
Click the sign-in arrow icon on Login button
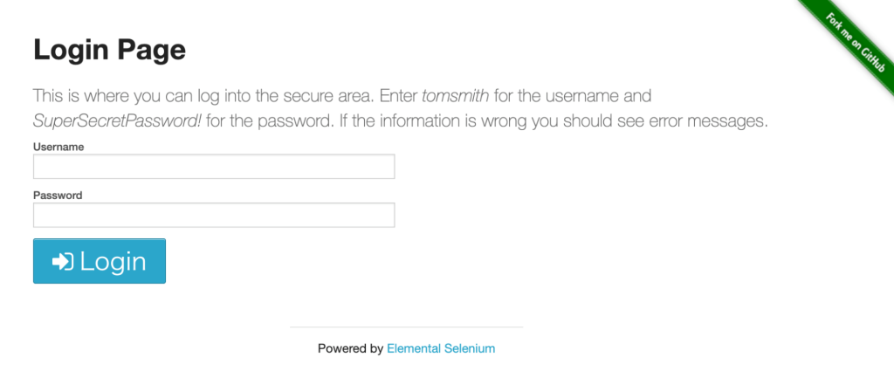(62, 261)
